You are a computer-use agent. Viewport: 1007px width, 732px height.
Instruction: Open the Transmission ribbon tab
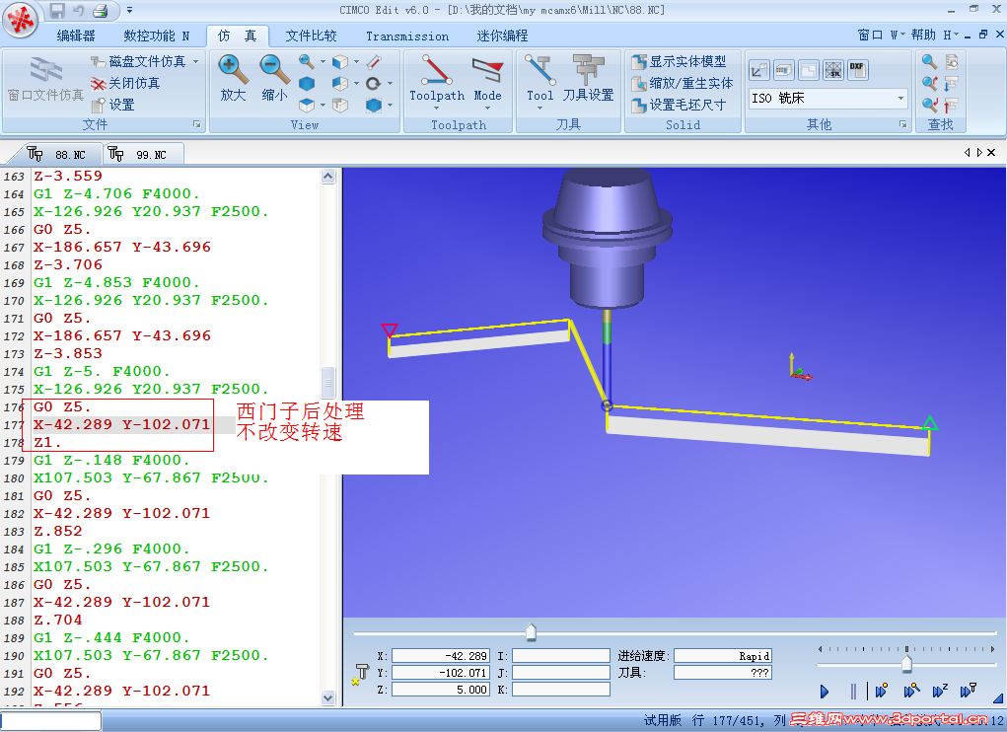pyautogui.click(x=407, y=37)
